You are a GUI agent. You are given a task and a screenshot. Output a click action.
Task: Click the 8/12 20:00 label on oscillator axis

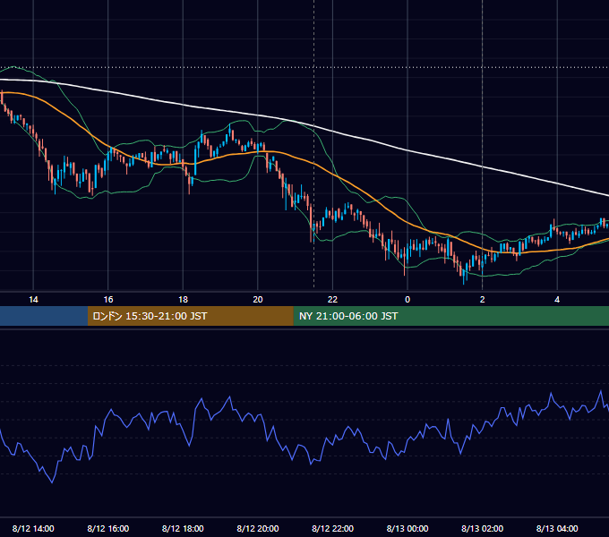click(258, 528)
